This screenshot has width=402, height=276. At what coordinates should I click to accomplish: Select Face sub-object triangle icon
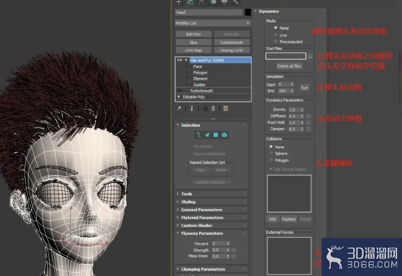[207, 135]
